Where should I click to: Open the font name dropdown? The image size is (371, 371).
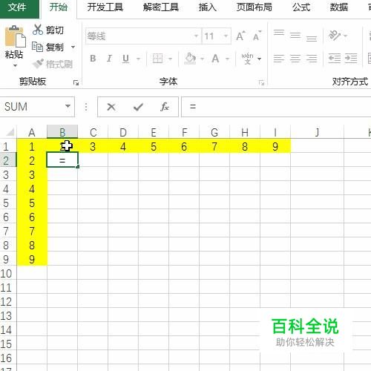tap(196, 36)
